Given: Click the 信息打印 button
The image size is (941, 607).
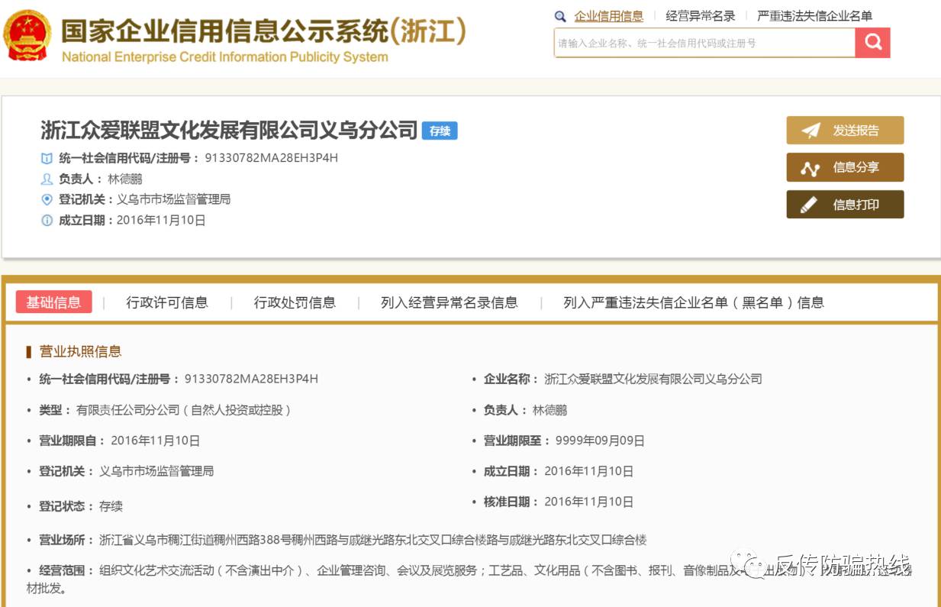Looking at the screenshot, I should pyautogui.click(x=845, y=205).
